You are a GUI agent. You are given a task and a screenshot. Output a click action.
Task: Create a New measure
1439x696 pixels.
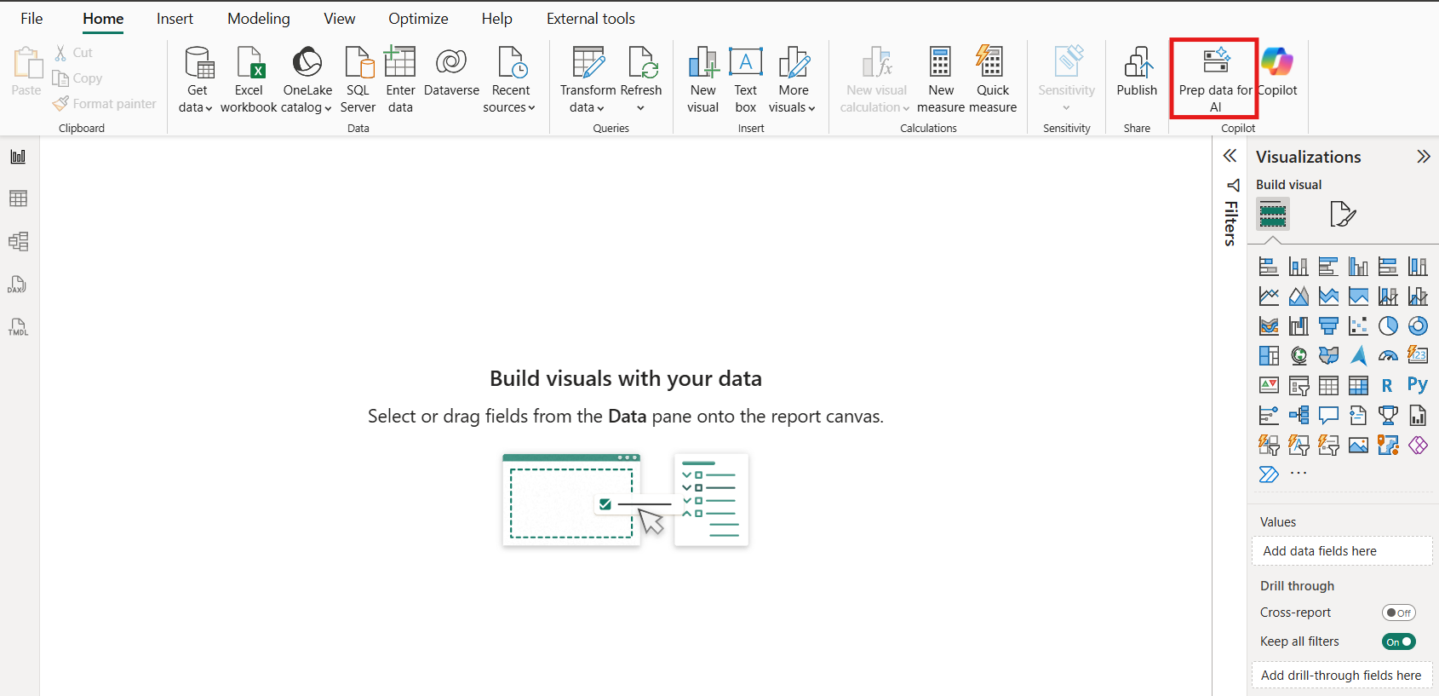940,78
